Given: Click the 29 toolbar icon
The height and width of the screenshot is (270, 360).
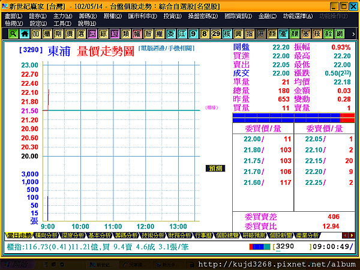Looking at the screenshot, I should click(216, 34).
